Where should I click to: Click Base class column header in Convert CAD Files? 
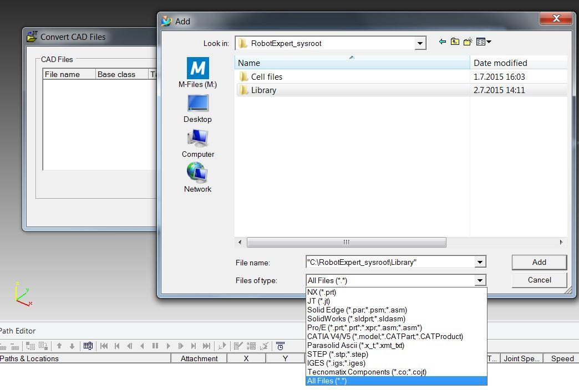click(x=122, y=74)
